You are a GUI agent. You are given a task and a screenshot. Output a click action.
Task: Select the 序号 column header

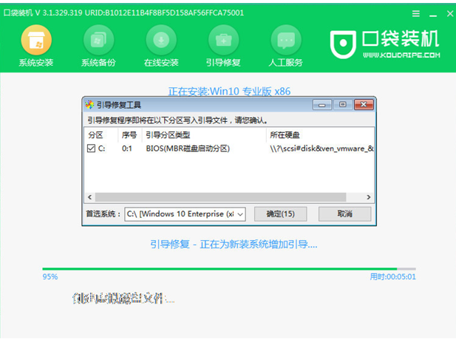[x=129, y=135]
